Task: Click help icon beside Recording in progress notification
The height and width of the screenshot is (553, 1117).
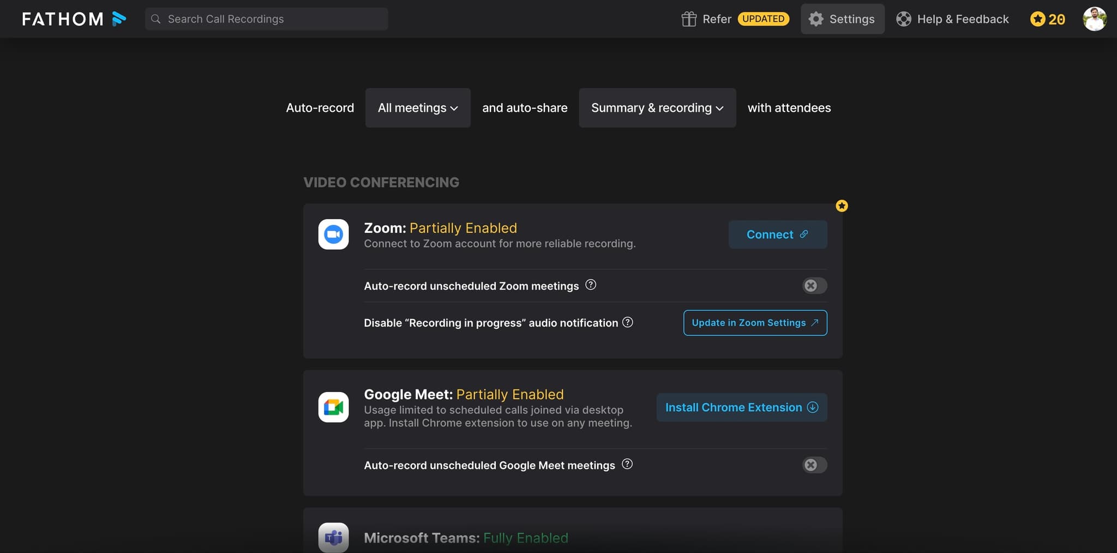Action: [628, 322]
